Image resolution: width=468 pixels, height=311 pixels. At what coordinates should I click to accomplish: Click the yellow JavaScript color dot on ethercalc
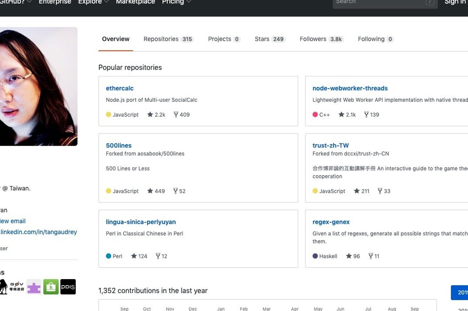(109, 115)
